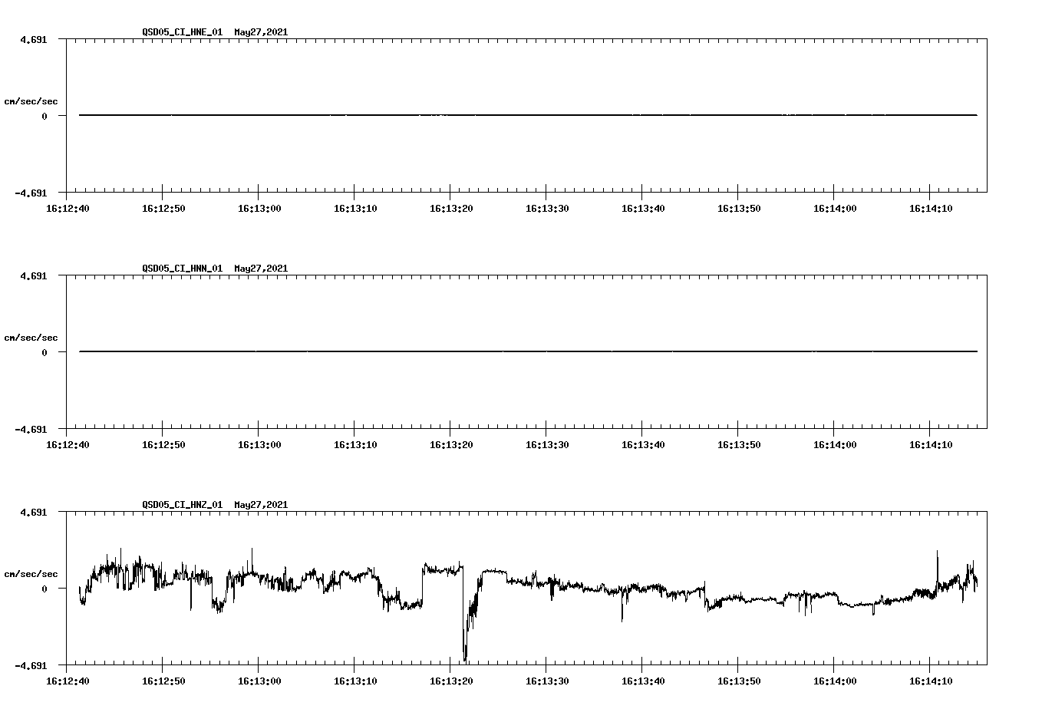Click the cm/sec/sec label on the HNE plot
The image size is (1042, 709).
pyautogui.click(x=31, y=101)
